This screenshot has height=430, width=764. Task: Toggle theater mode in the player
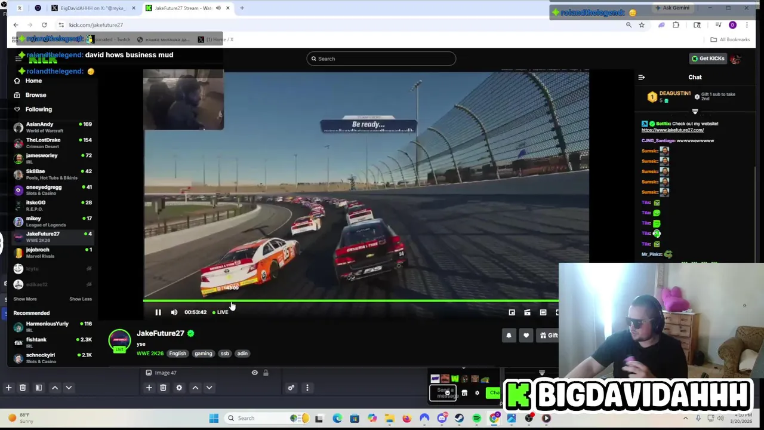(543, 312)
